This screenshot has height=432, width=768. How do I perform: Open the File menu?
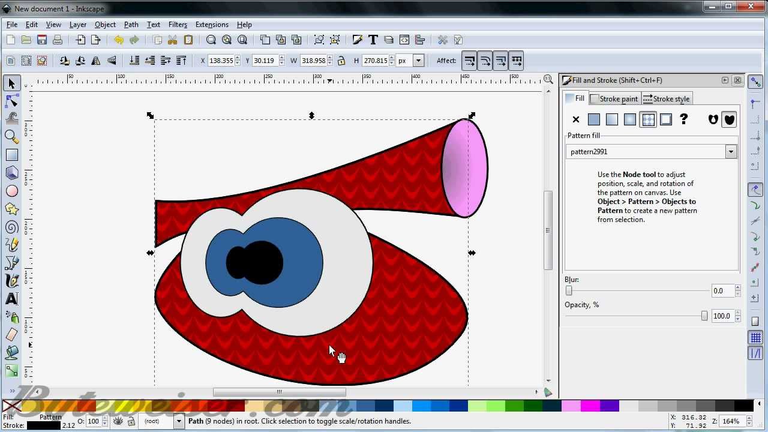[x=12, y=25]
